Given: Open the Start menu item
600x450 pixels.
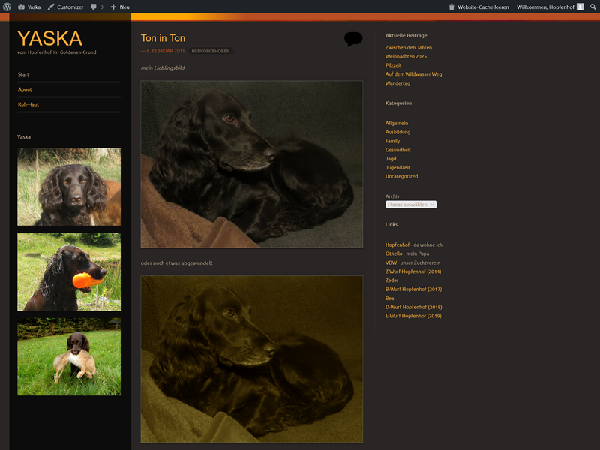Looking at the screenshot, I should click(24, 74).
